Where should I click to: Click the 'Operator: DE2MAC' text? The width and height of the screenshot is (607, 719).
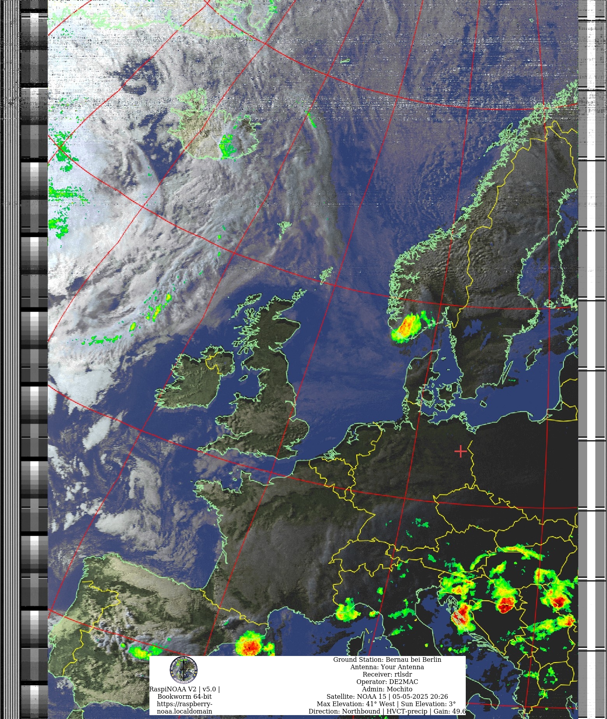tap(387, 682)
